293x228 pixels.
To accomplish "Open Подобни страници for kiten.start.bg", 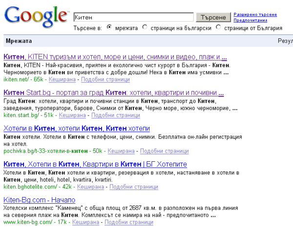I will tap(116, 115).
